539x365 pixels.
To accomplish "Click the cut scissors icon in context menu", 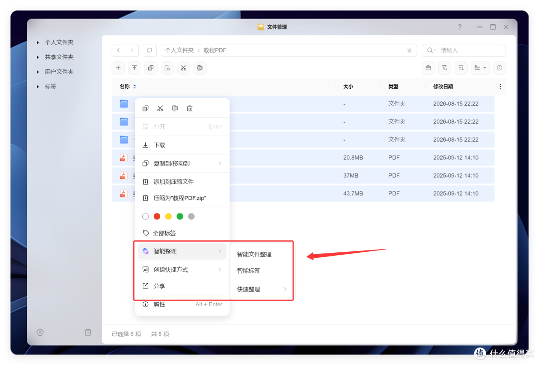I will (x=160, y=109).
